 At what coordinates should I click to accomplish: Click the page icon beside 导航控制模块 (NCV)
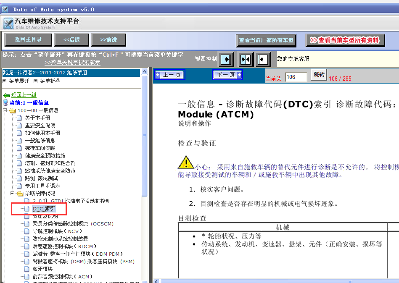point(27,231)
